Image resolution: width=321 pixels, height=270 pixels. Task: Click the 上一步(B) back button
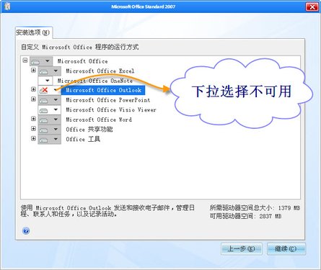(242, 248)
